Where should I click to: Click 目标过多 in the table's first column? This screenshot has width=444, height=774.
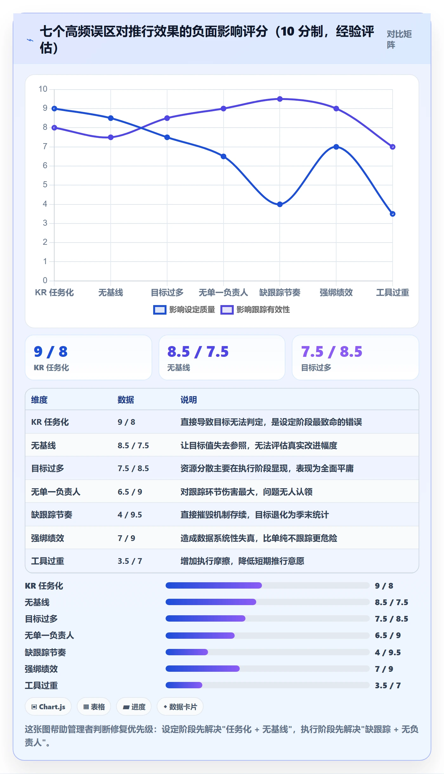pos(48,468)
